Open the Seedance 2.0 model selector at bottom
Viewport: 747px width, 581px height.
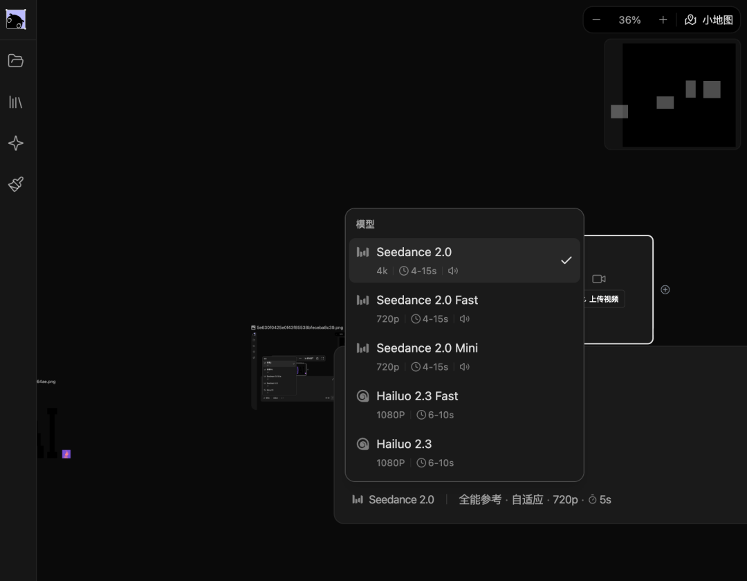click(x=393, y=499)
